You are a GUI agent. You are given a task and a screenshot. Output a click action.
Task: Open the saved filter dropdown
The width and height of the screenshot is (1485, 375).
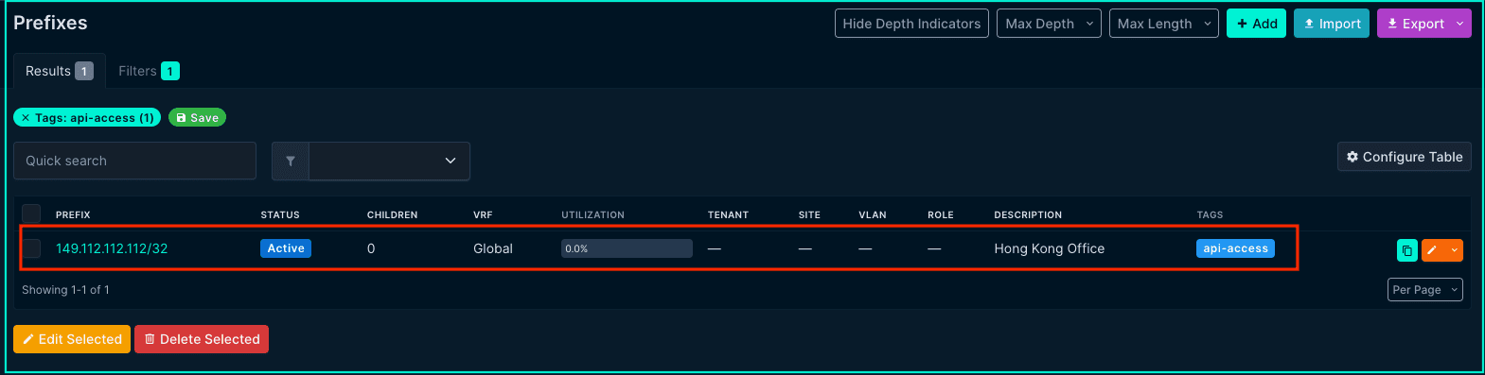[389, 161]
